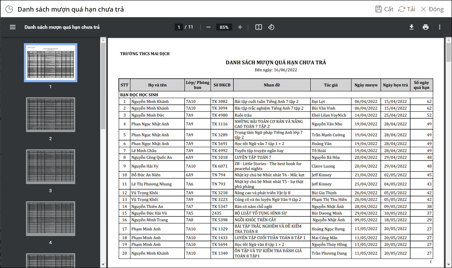Download the PDF report

pyautogui.click(x=412, y=27)
